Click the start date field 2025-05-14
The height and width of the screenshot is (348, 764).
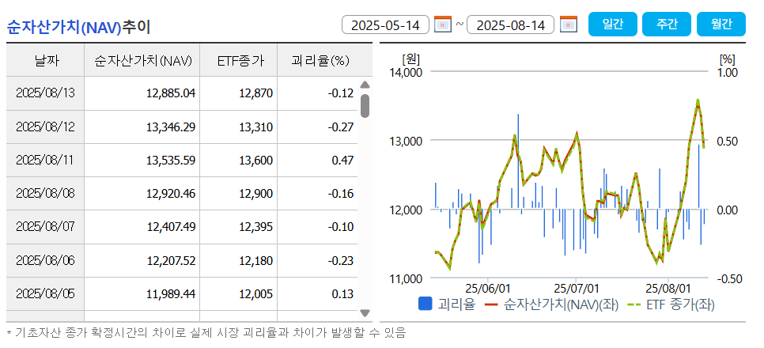pyautogui.click(x=385, y=25)
